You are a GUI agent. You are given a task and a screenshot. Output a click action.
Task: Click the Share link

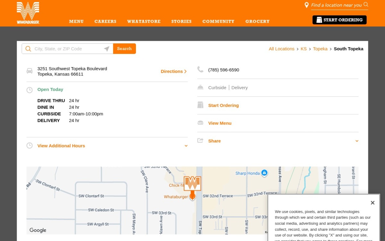pyautogui.click(x=214, y=141)
